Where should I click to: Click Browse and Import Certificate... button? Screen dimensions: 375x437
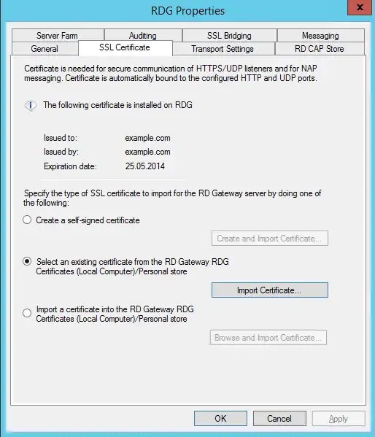click(x=268, y=338)
